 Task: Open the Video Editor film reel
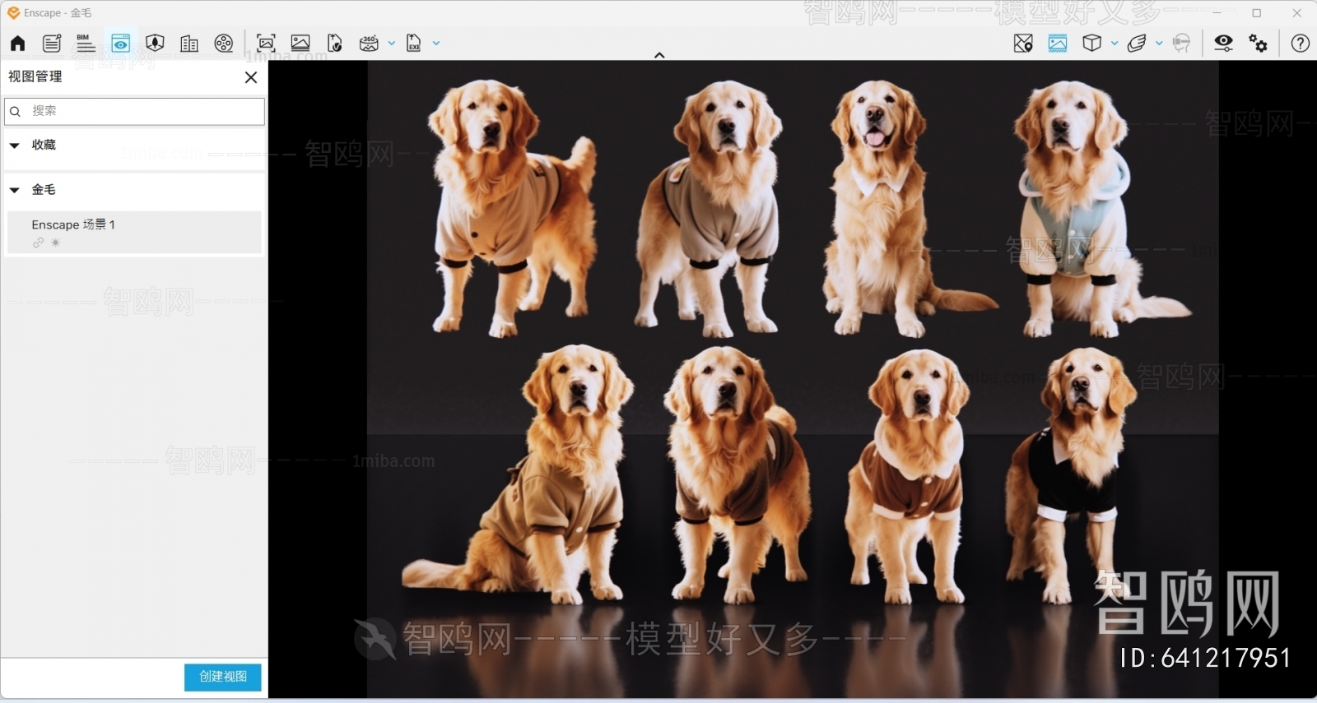[x=224, y=44]
